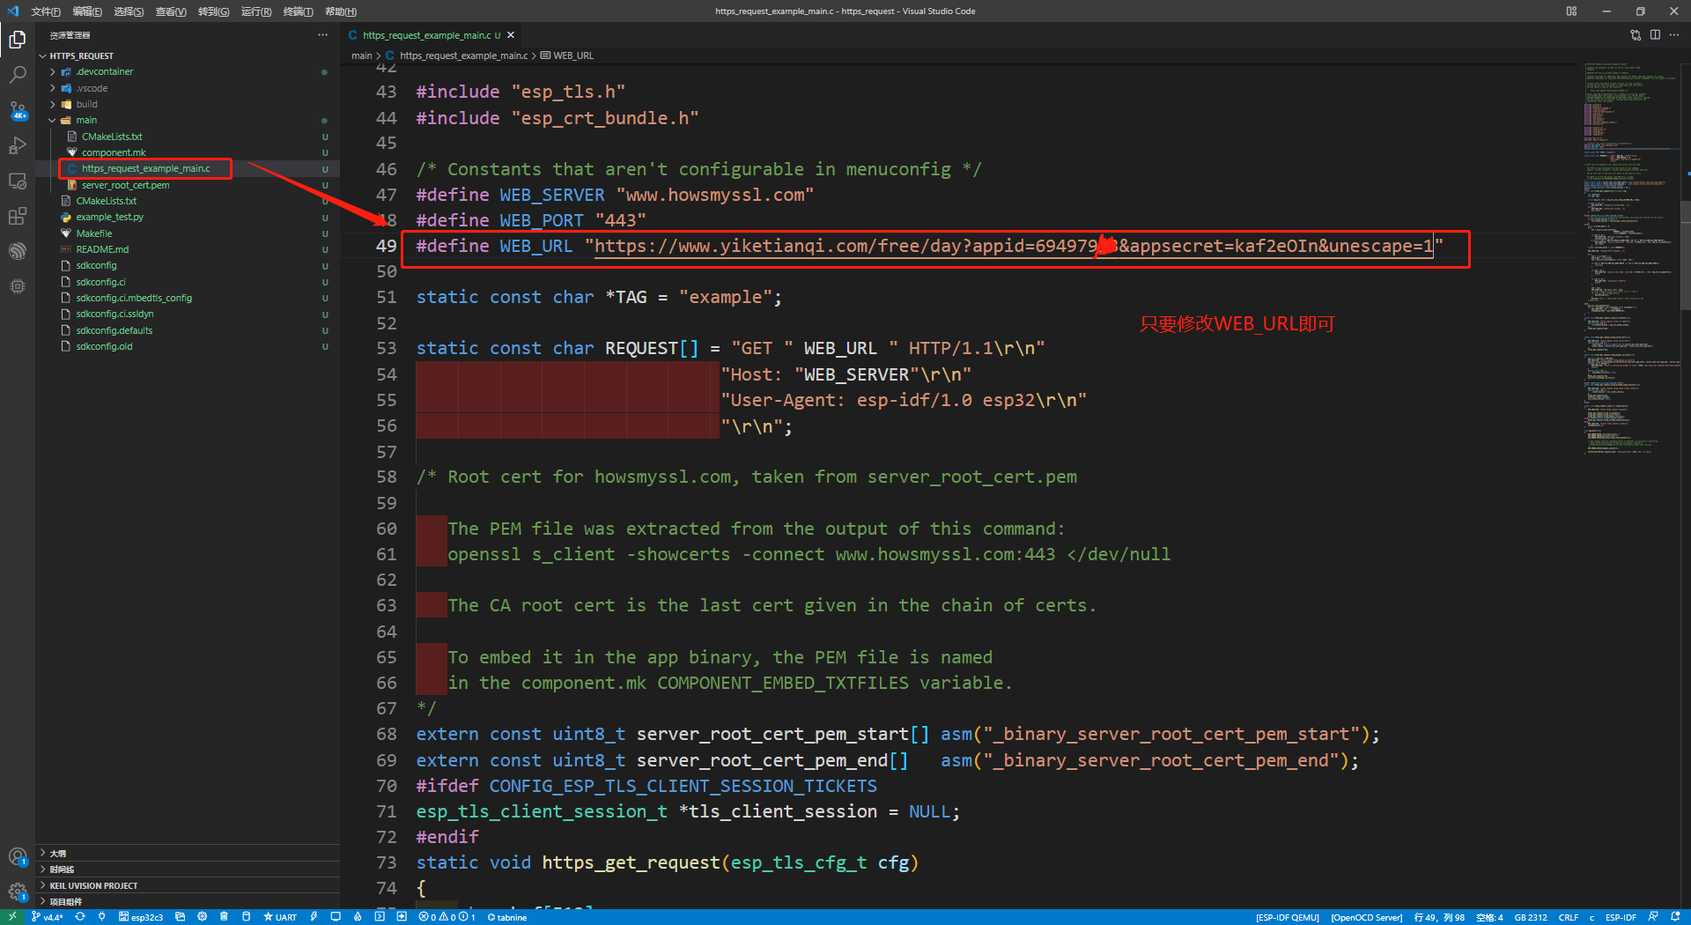This screenshot has height=925, width=1691.
Task: Click the 空格: 4 indentation setting
Action: (1489, 917)
